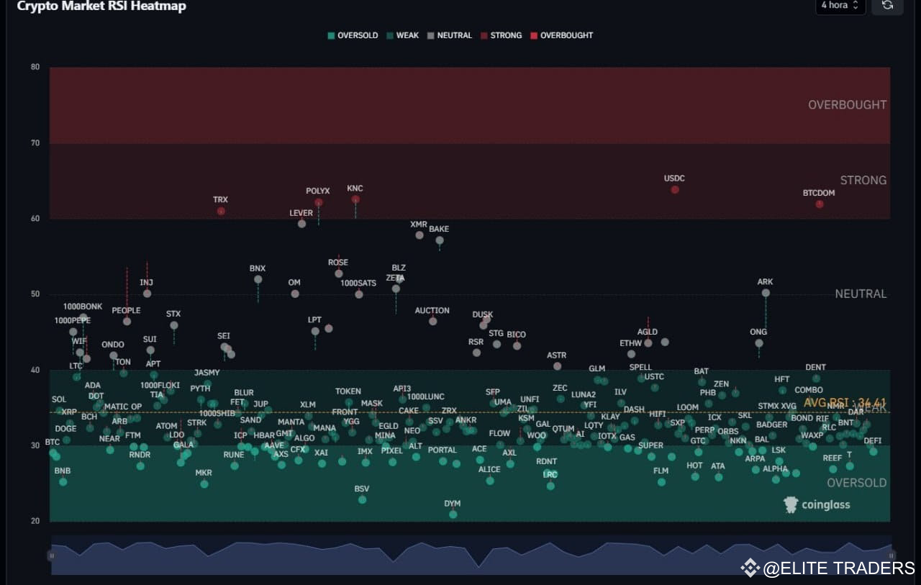The image size is (921, 585).
Task: Select the BAKE data point
Action: point(440,240)
